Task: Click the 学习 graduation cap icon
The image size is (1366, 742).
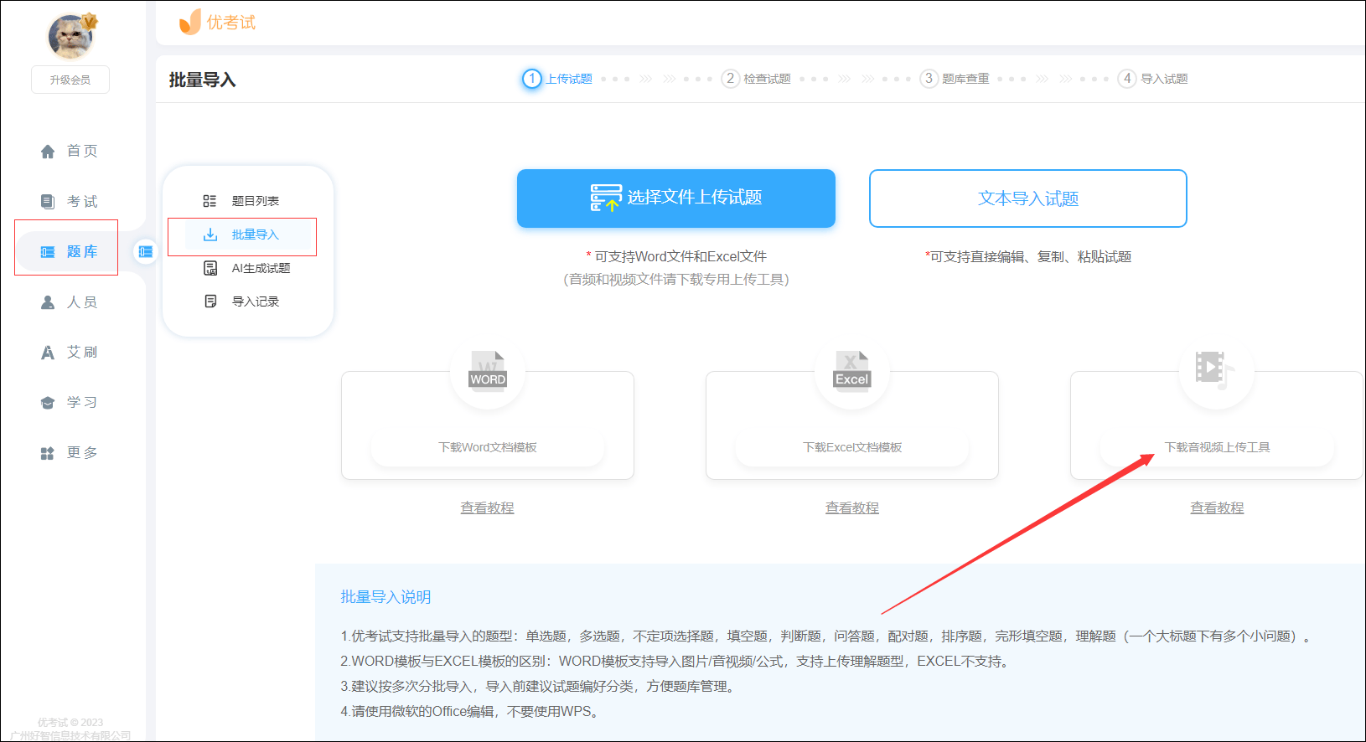Action: click(x=48, y=403)
